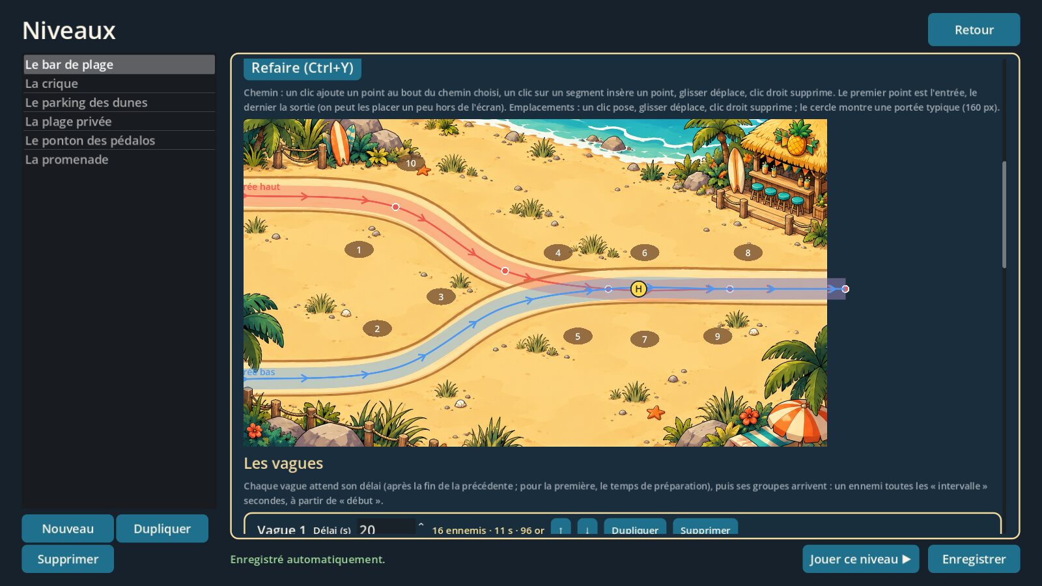Select emplacement marker 7 on the map
1042x586 pixels.
click(x=645, y=339)
